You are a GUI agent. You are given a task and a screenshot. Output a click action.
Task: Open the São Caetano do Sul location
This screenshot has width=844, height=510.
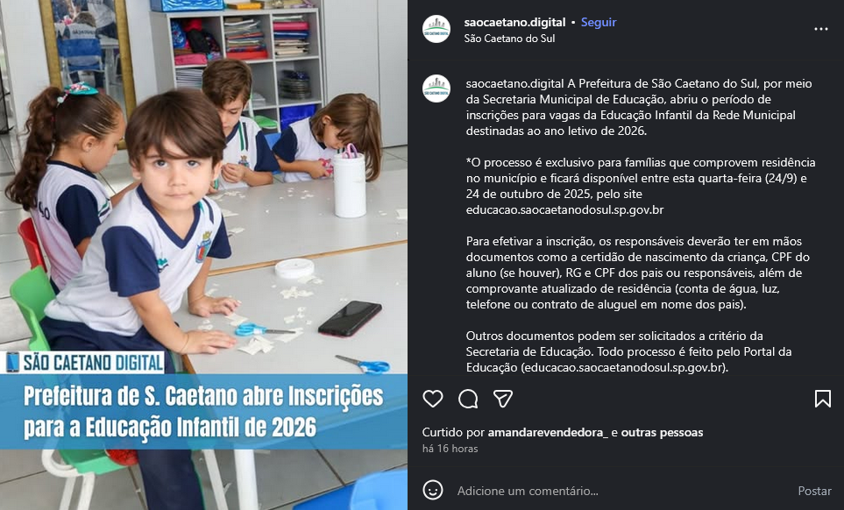pyautogui.click(x=509, y=39)
